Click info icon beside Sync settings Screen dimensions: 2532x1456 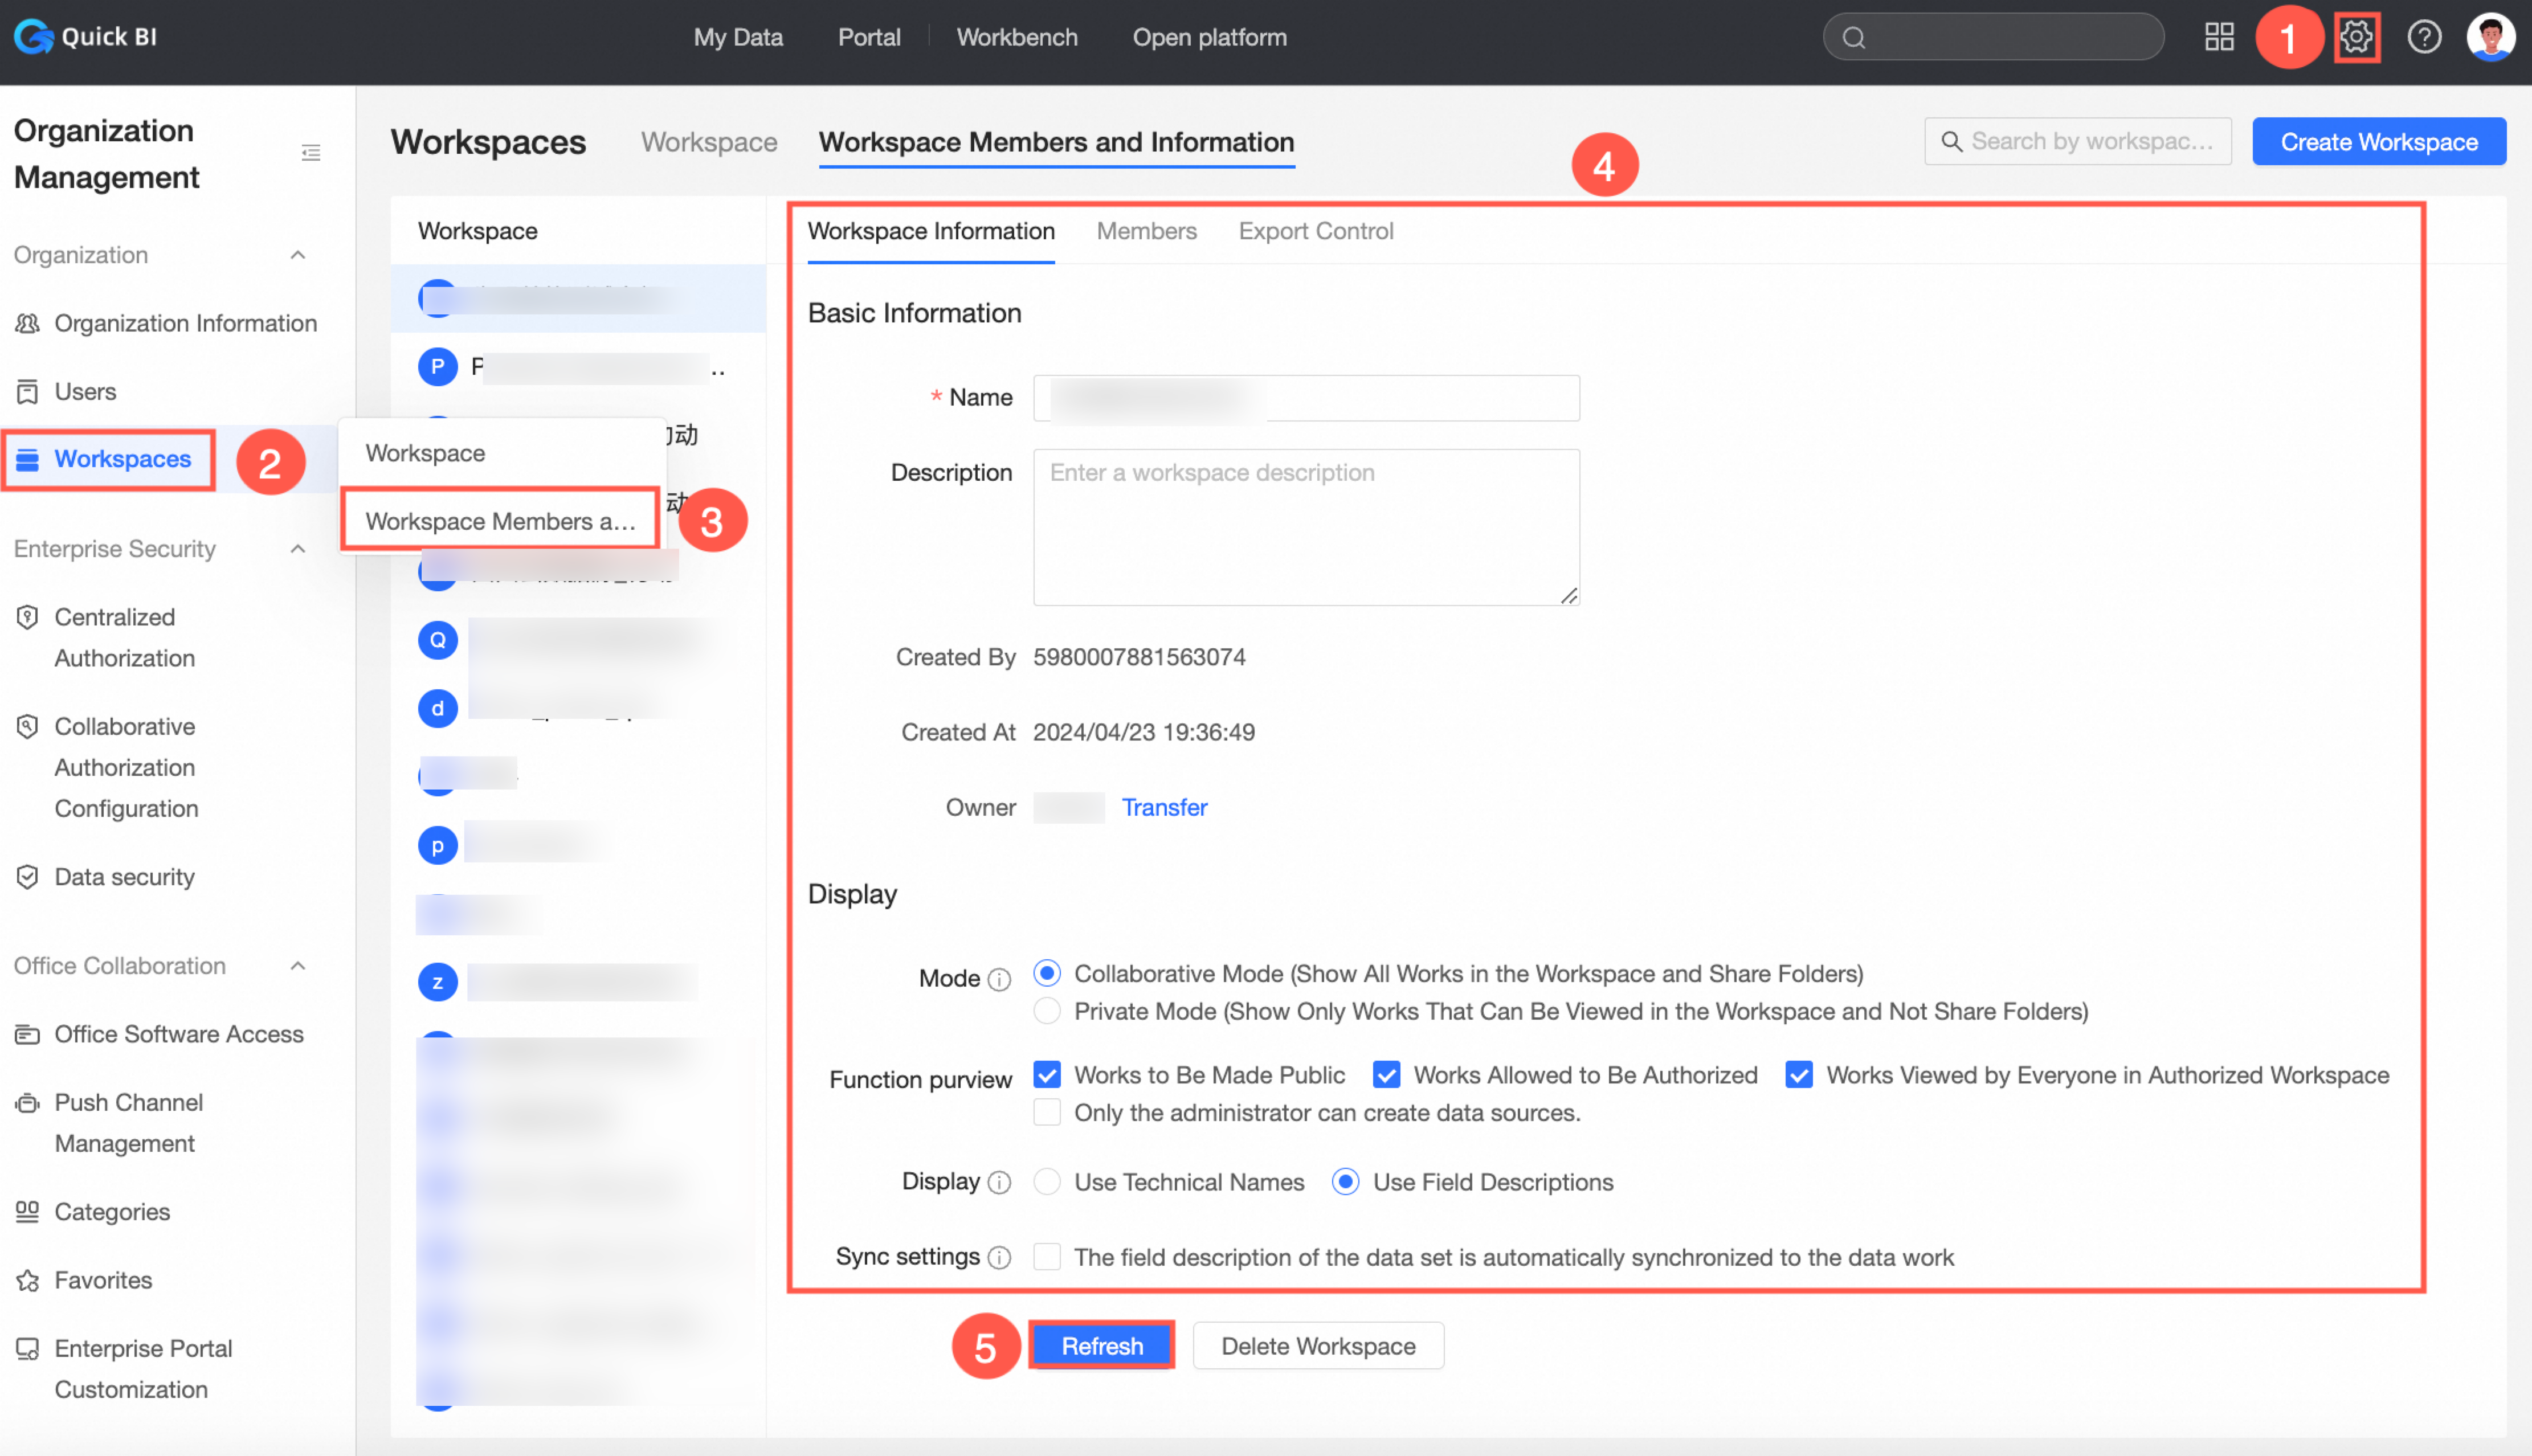click(999, 1258)
